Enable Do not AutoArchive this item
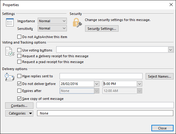Image resolution: width=176 pixels, height=134 pixels. 19,37
